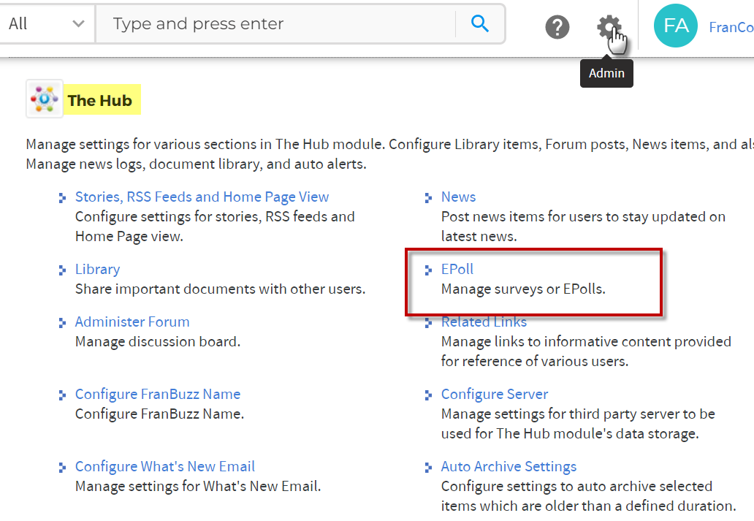Click bullet icon beside Configure Server
Viewport: 754px width, 521px height.
point(428,395)
